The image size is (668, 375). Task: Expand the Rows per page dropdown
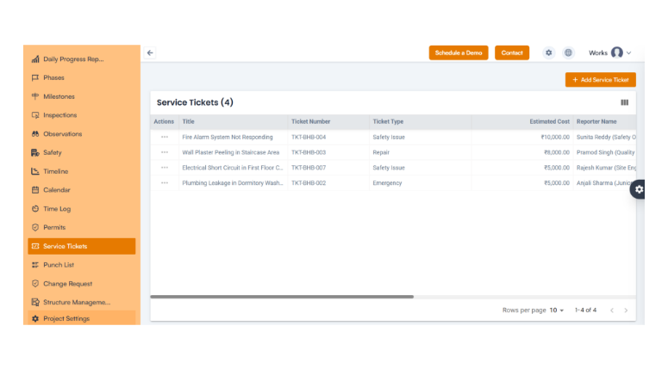[x=557, y=310]
